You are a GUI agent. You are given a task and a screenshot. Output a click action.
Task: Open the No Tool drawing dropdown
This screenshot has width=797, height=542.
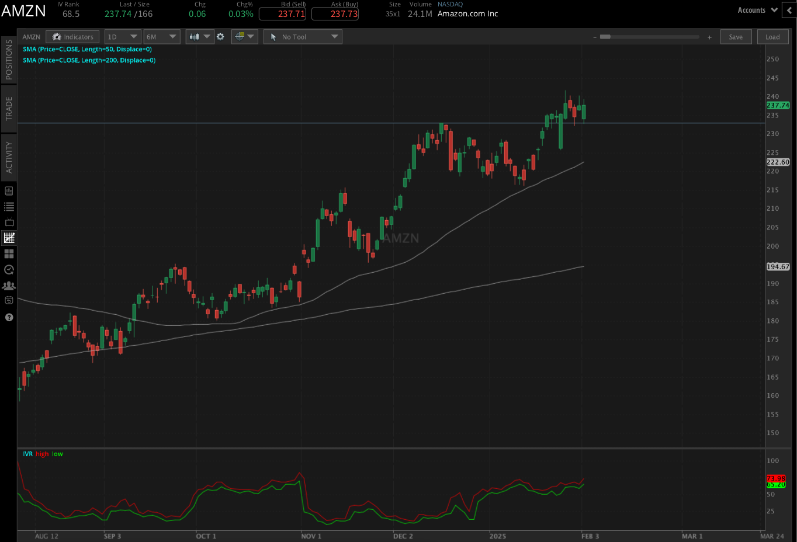point(302,36)
